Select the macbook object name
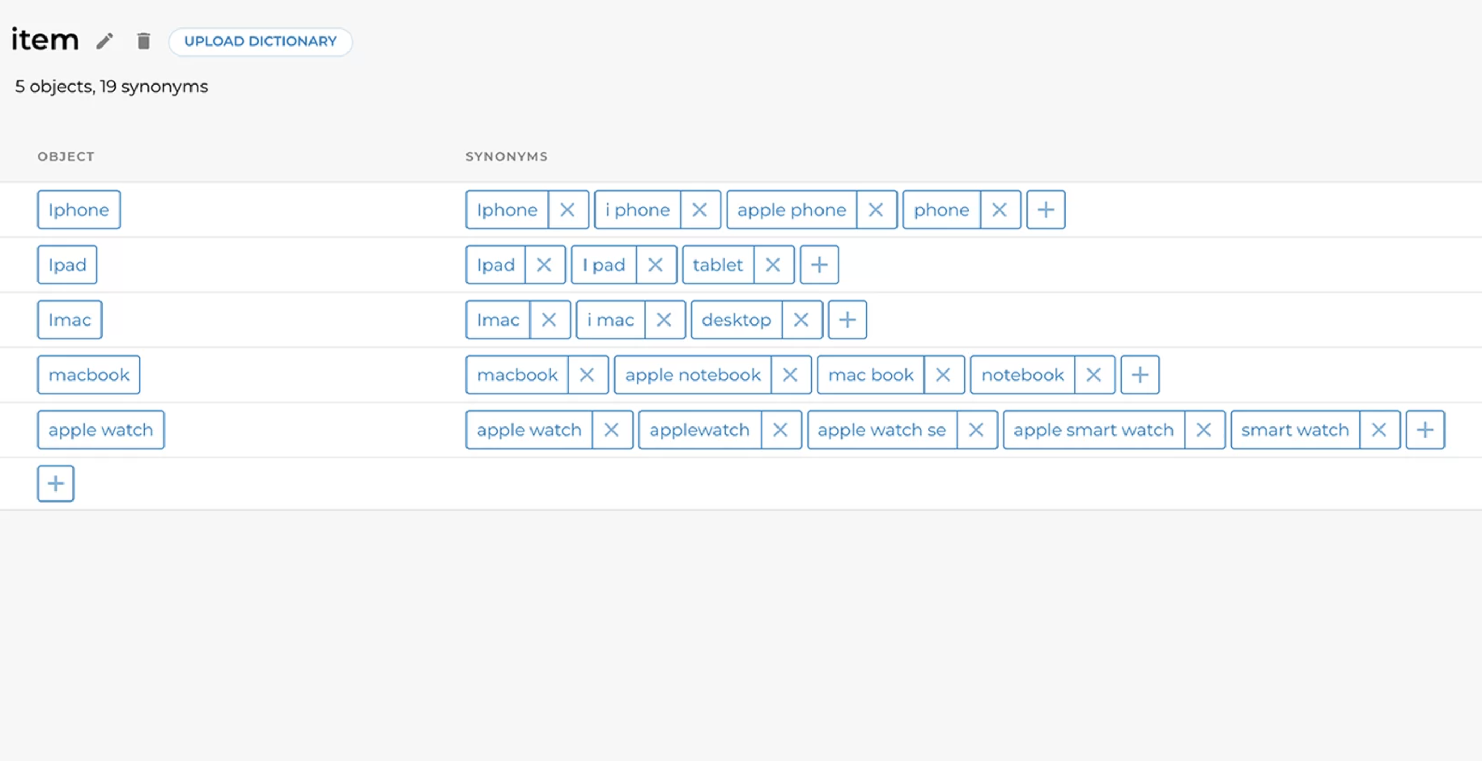1482x761 pixels. tap(89, 375)
